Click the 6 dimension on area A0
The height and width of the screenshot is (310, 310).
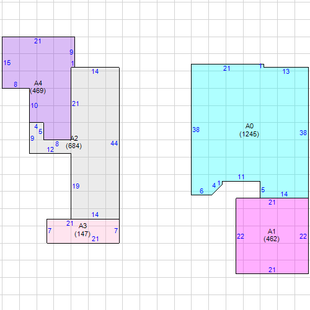coord(201,191)
